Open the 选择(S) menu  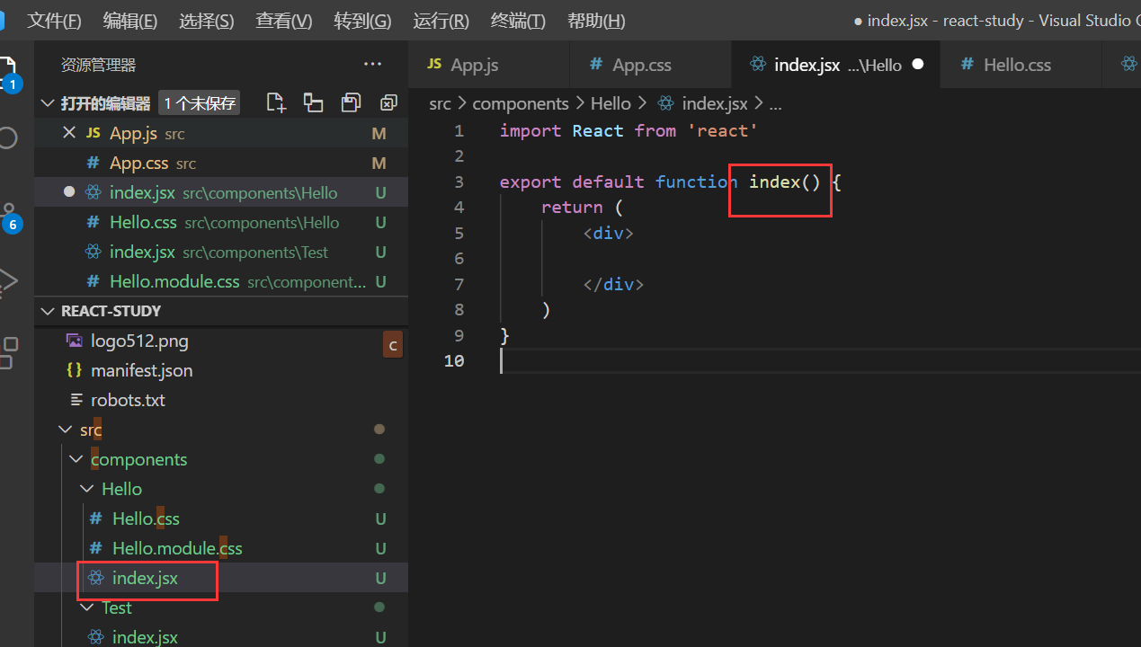(207, 21)
